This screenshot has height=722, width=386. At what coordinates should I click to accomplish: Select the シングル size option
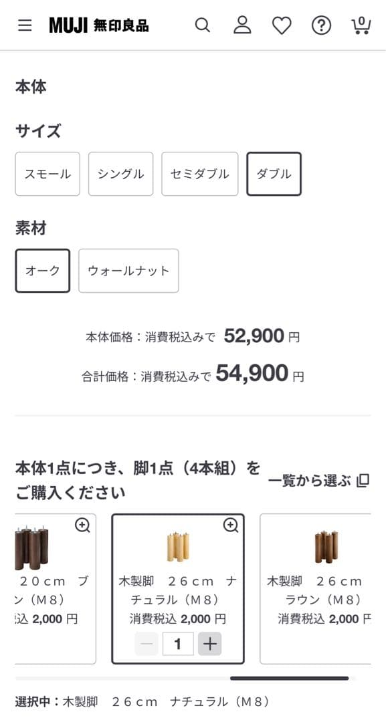pos(120,174)
